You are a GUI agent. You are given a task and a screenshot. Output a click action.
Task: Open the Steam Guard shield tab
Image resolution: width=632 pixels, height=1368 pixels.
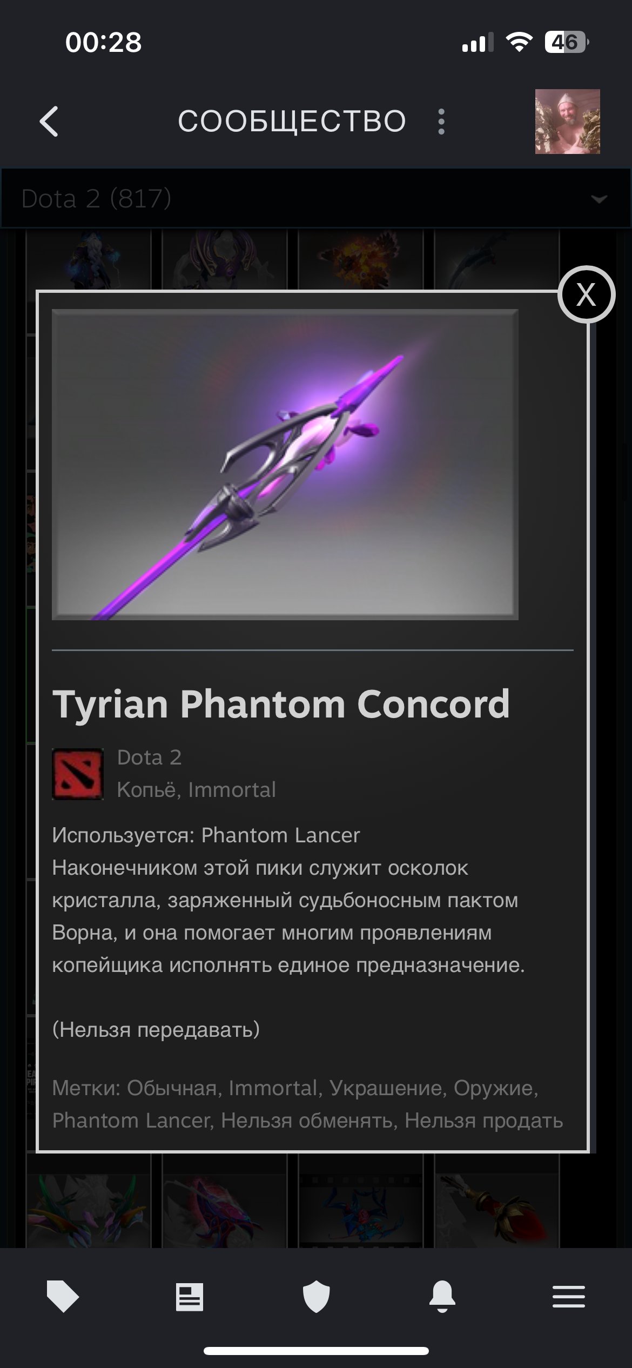(x=316, y=1296)
